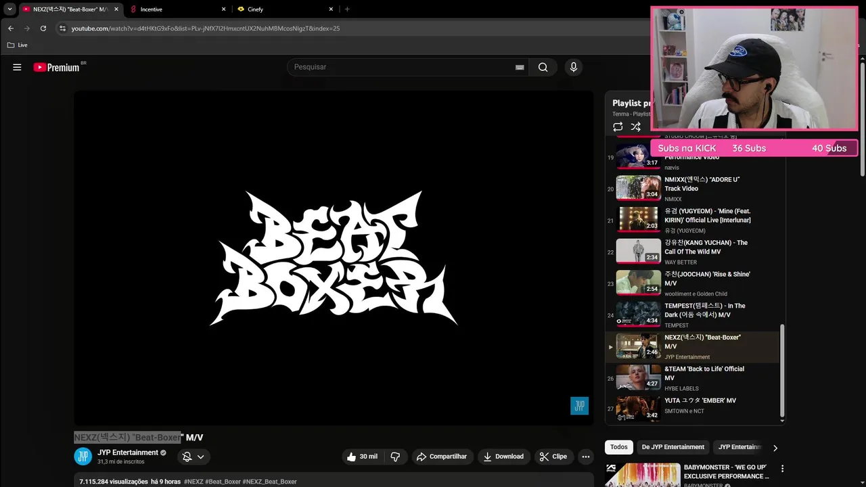Click the Compartilhar share button

(442, 457)
